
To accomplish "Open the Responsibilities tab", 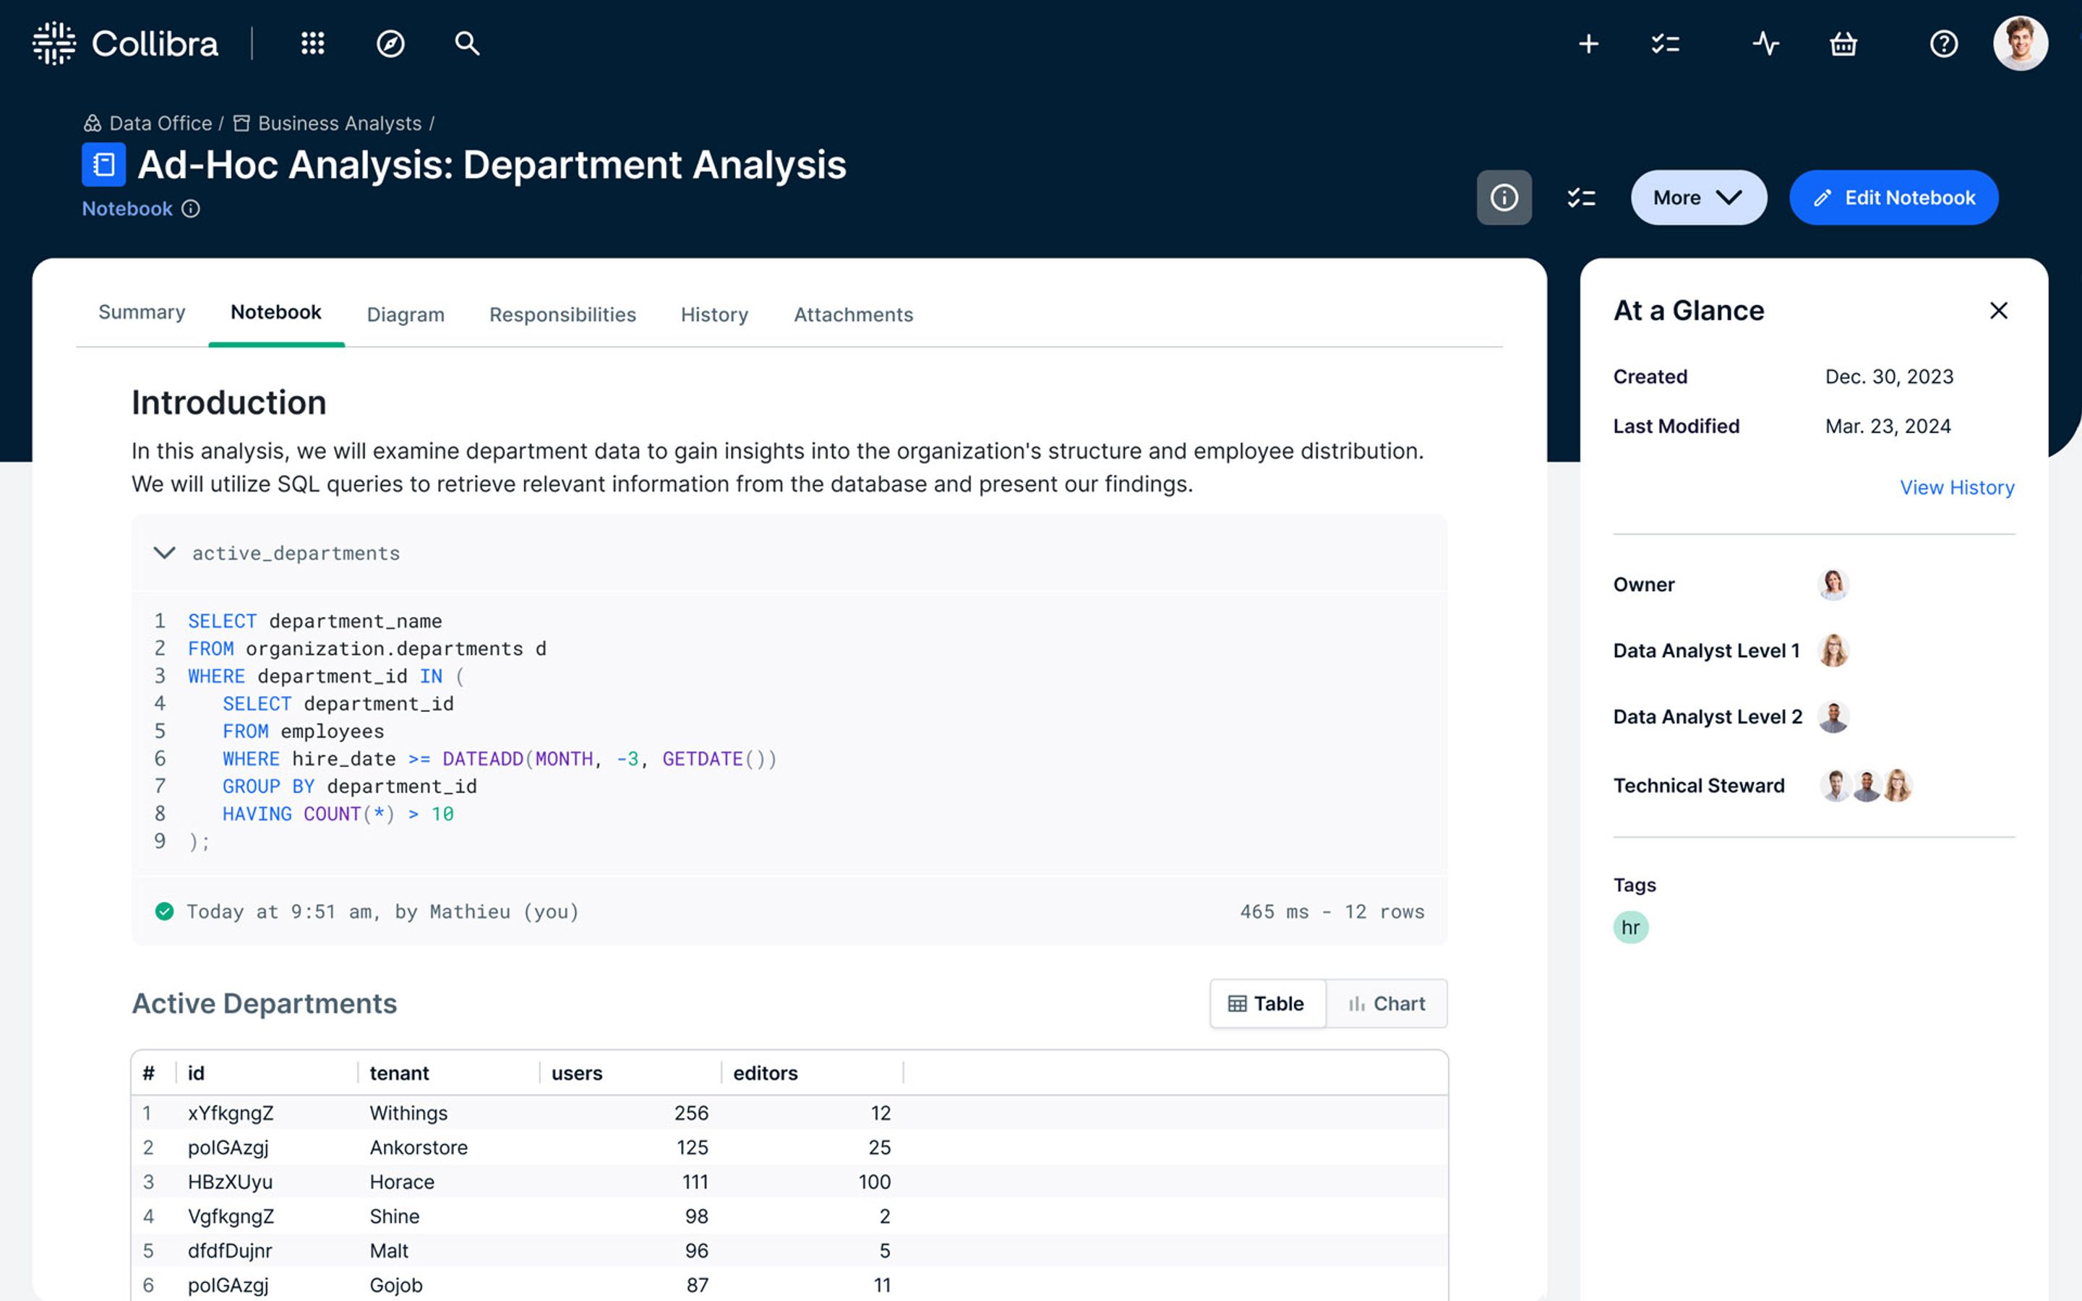I will tap(562, 314).
